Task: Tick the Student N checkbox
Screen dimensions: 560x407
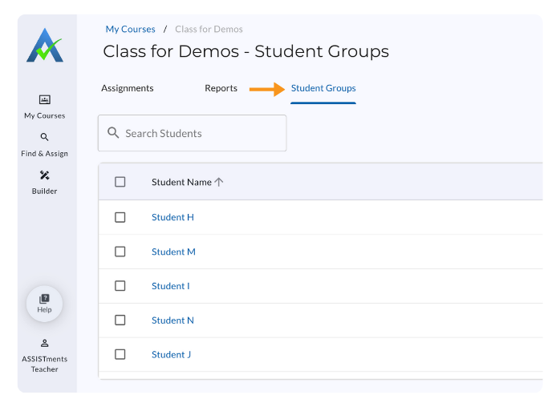Action: click(120, 320)
